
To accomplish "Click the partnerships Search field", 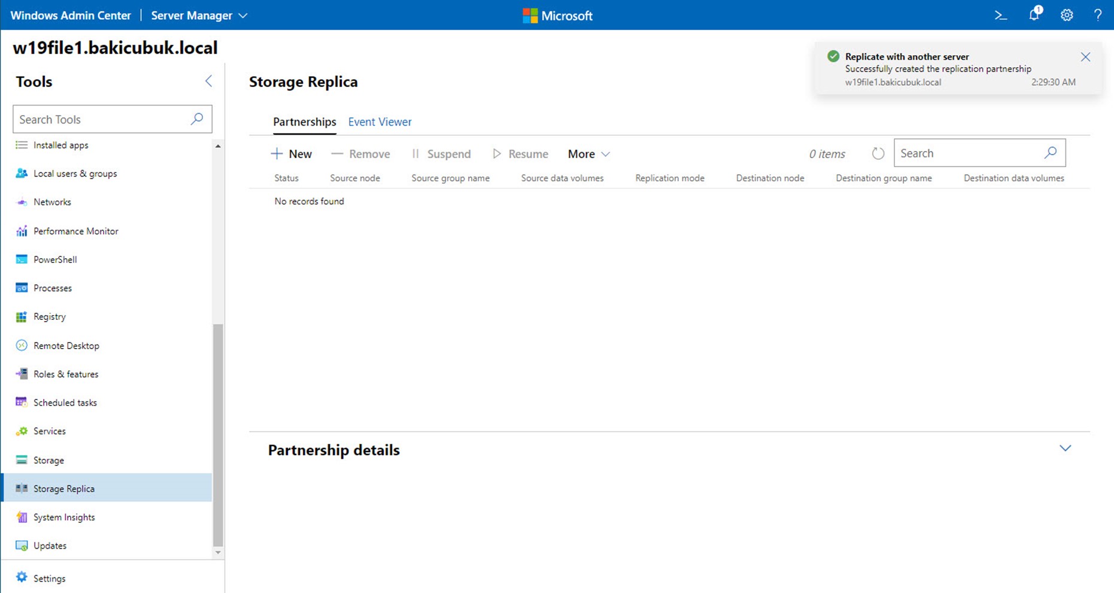I will [979, 153].
